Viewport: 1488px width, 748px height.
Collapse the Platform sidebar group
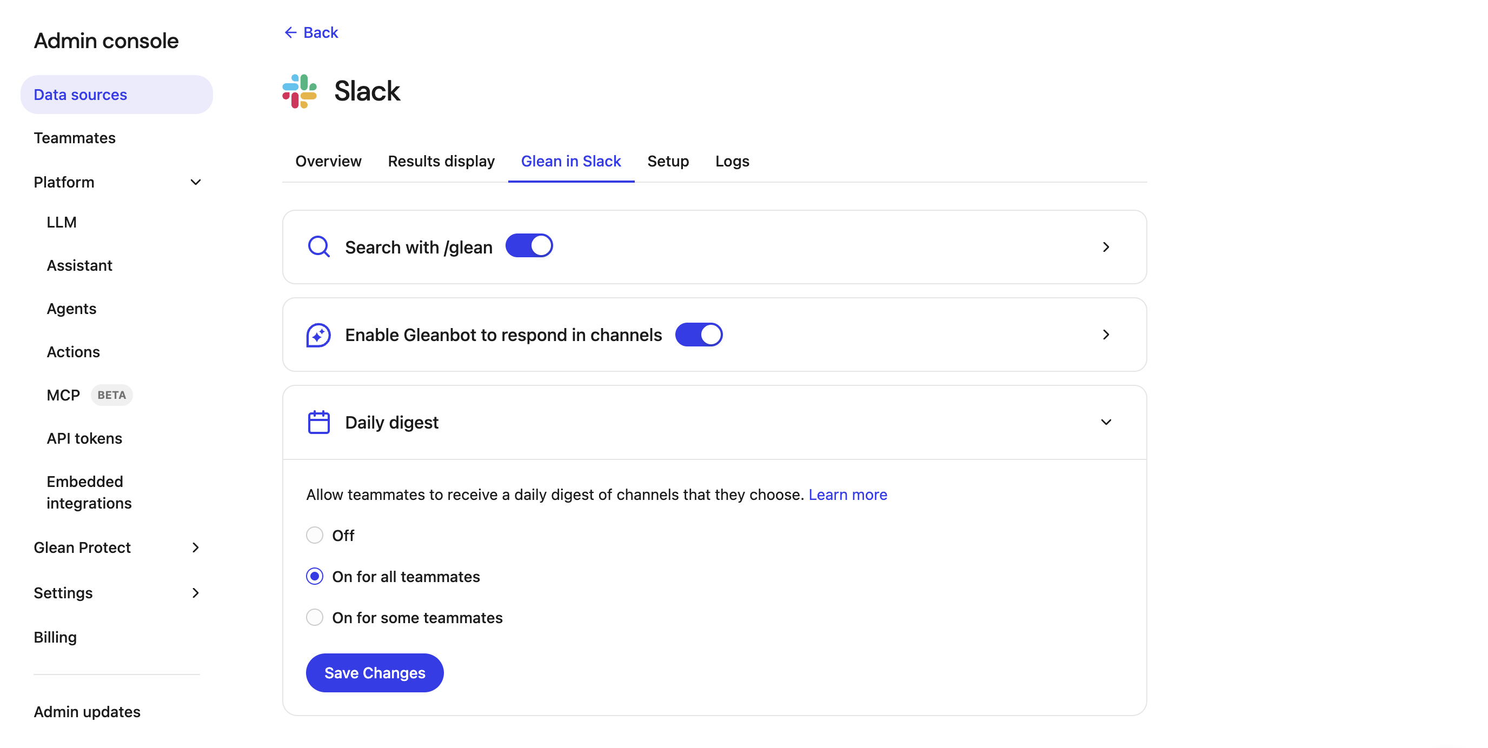[196, 183]
